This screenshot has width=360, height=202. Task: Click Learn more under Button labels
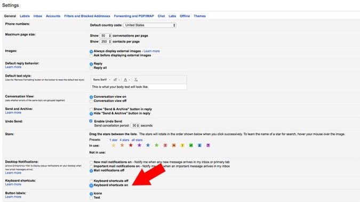tap(13, 197)
